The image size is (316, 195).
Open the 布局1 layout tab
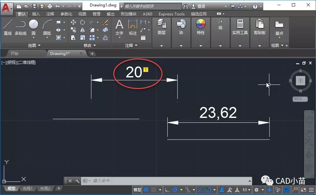click(28, 189)
